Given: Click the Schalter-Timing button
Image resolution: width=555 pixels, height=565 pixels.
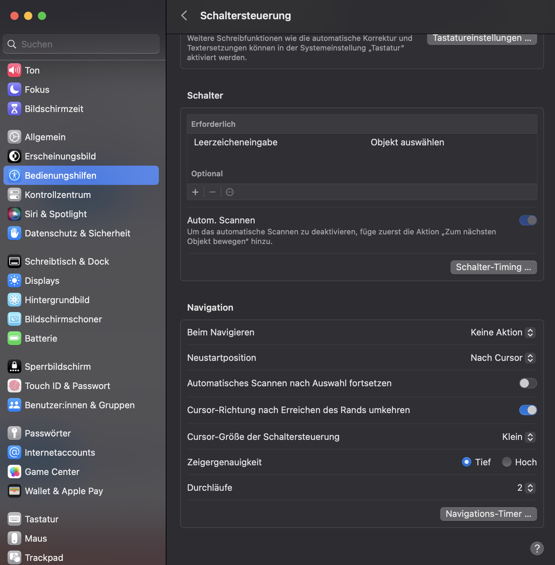Looking at the screenshot, I should 493,267.
